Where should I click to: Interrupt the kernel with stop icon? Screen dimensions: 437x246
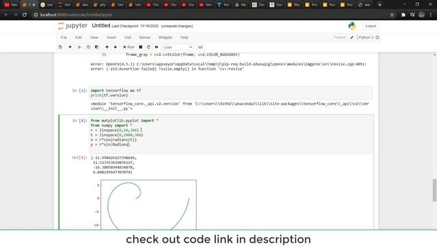pyautogui.click(x=141, y=47)
